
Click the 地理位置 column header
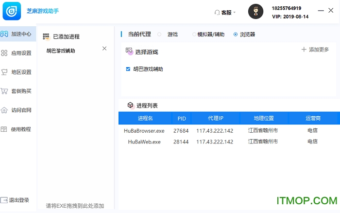264,118
